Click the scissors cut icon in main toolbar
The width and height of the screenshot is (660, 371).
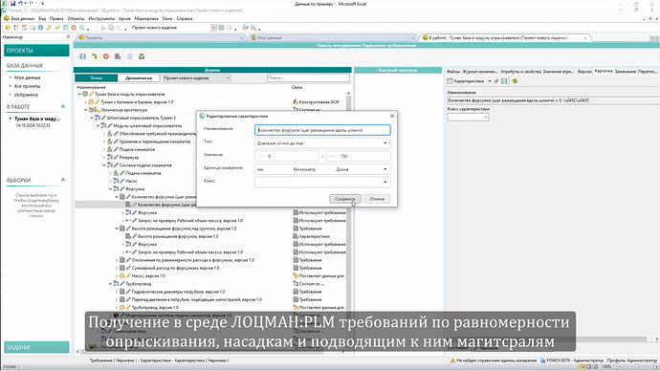(102, 28)
